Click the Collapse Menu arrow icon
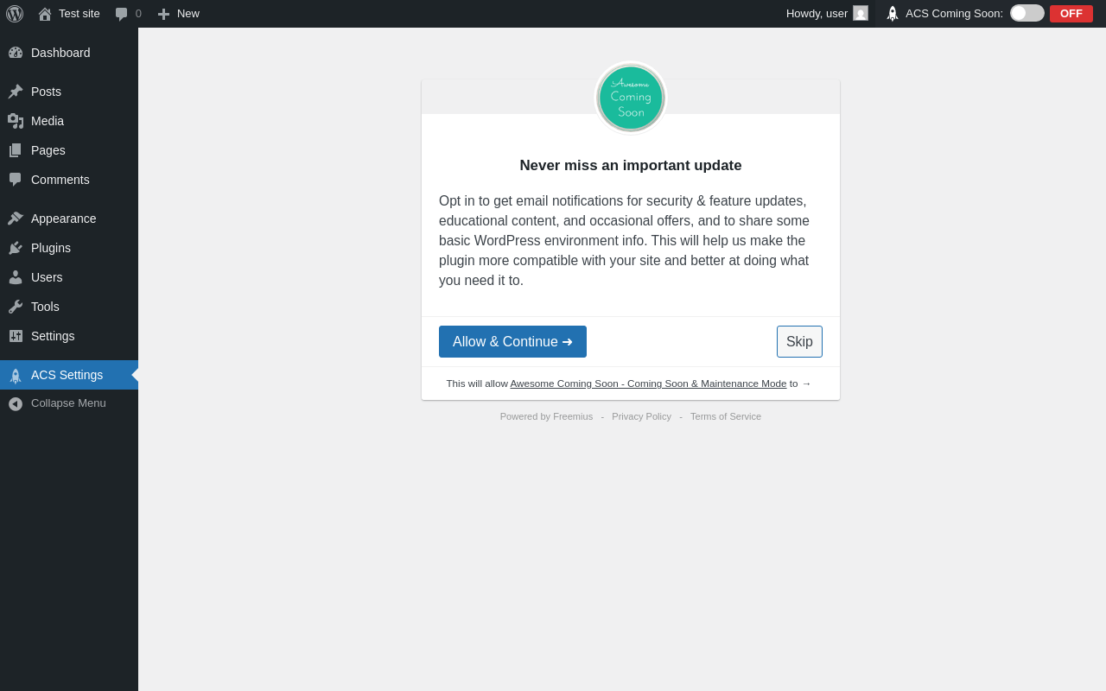The height and width of the screenshot is (691, 1106). tap(16, 403)
